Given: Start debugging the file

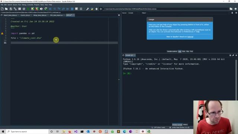Looking at the screenshot, I should (50, 9).
